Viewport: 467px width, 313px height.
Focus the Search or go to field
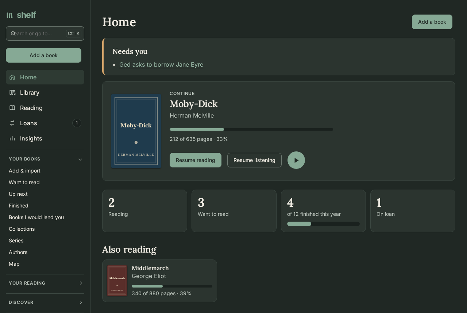click(x=45, y=33)
